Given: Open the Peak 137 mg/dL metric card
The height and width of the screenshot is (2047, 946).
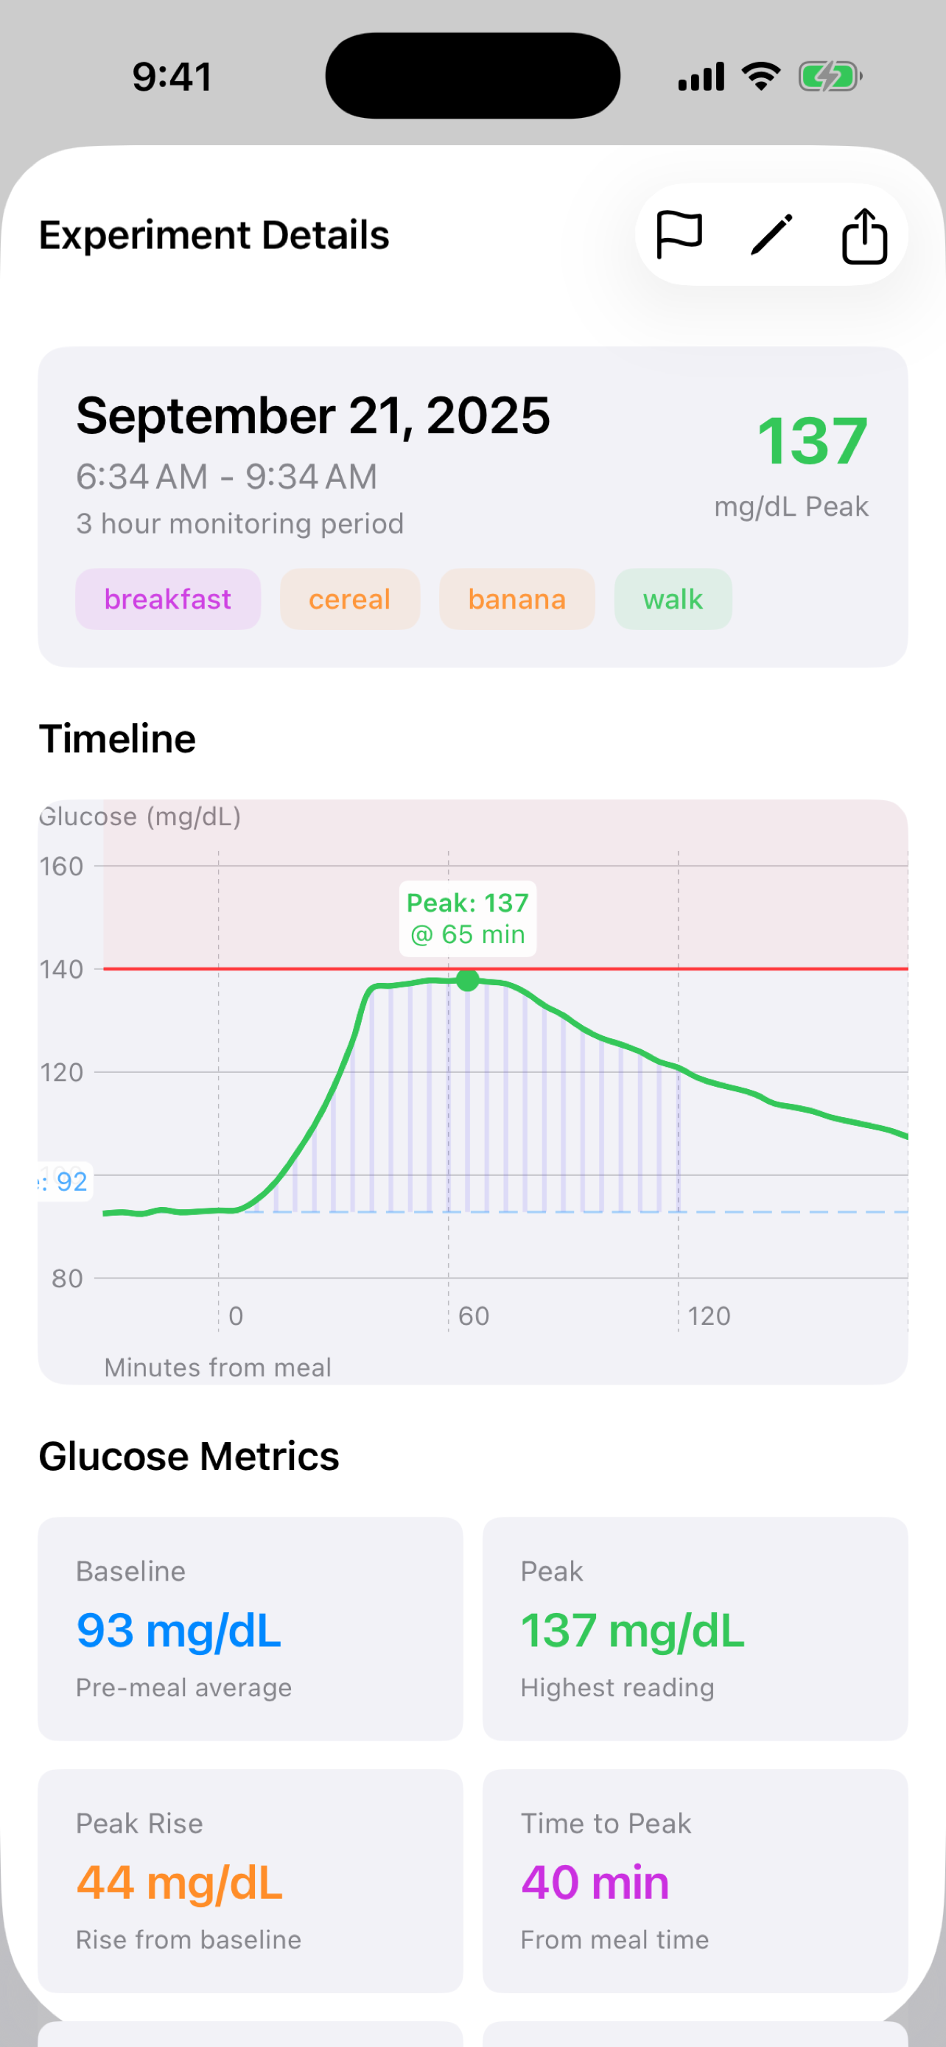Looking at the screenshot, I should 695,1628.
